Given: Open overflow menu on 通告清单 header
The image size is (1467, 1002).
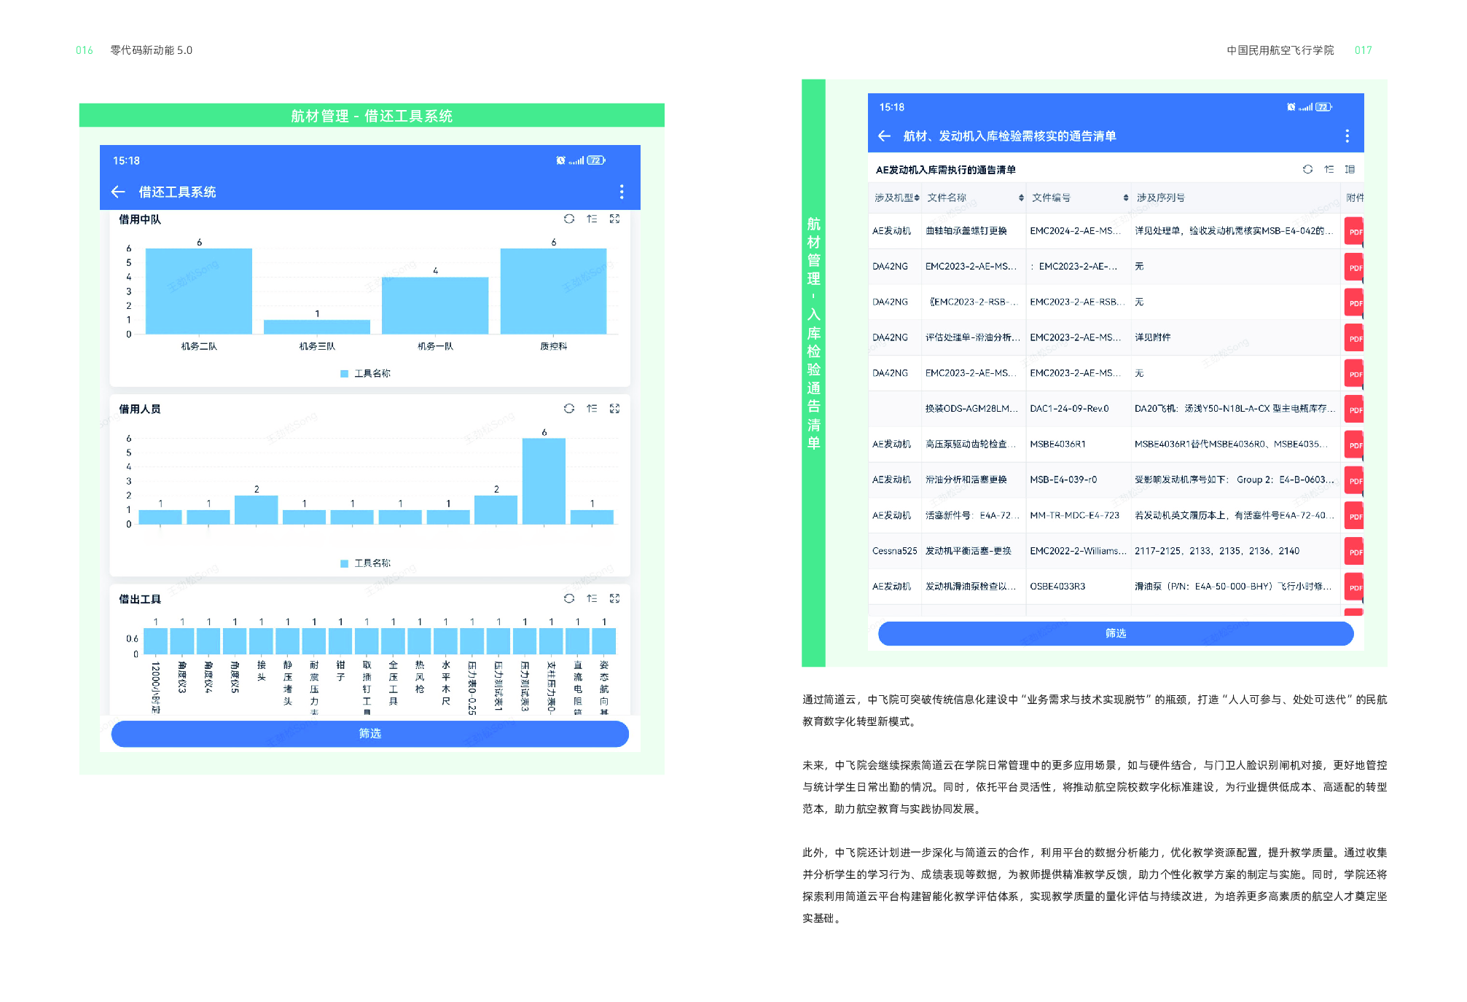Looking at the screenshot, I should point(1347,136).
